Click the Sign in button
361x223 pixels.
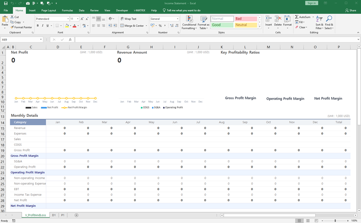[312, 3]
